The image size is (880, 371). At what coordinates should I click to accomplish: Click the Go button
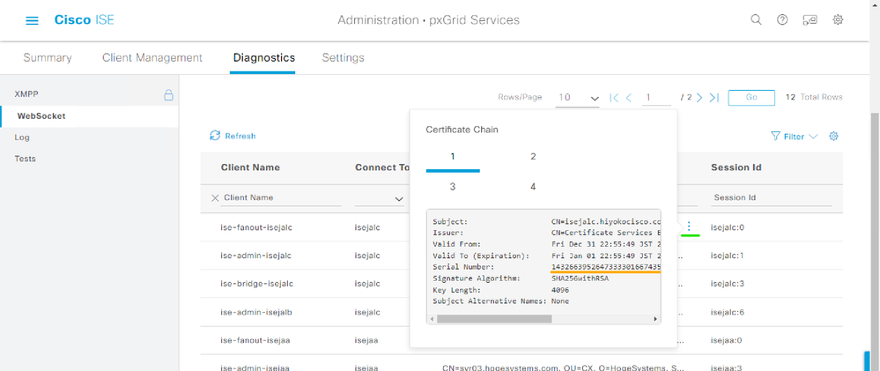(x=751, y=97)
